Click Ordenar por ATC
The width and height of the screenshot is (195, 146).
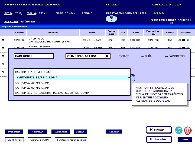[x=40, y=140]
